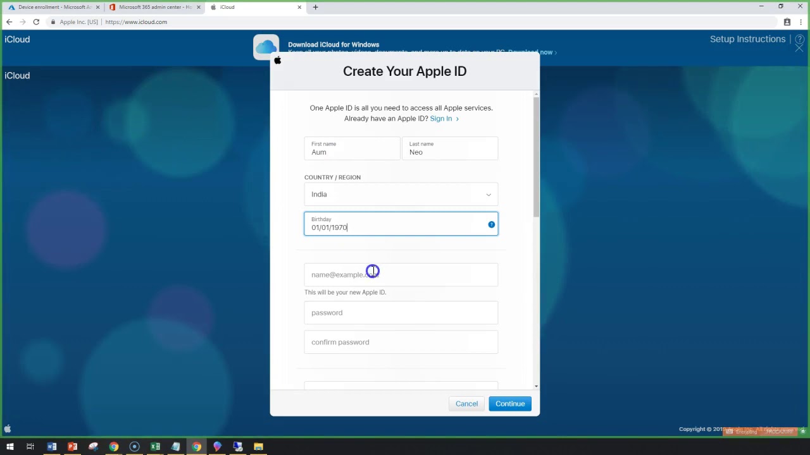Follow the Download now link

click(532, 52)
